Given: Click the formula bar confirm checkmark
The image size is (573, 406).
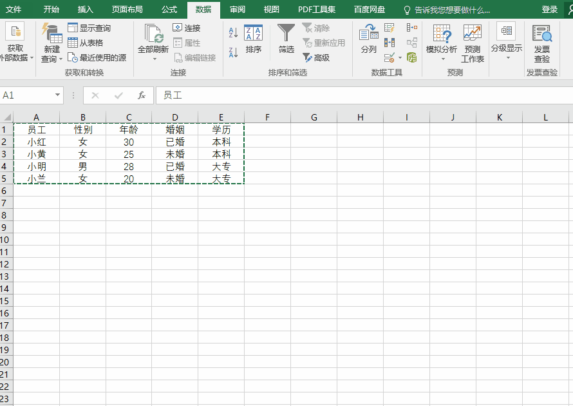Looking at the screenshot, I should pyautogui.click(x=118, y=95).
